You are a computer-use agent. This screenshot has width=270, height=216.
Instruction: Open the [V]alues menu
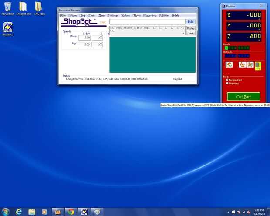click(x=125, y=16)
